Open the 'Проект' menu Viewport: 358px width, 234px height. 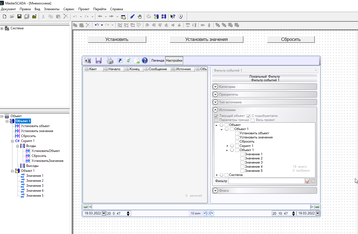[84, 9]
